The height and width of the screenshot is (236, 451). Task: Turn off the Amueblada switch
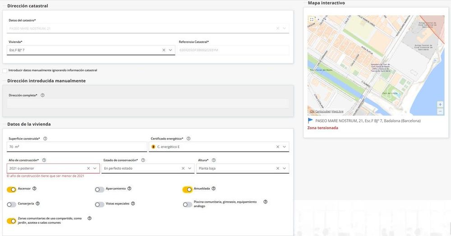tap(187, 190)
